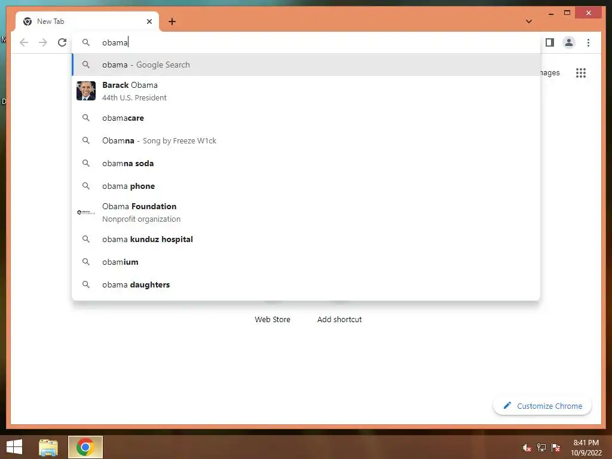Open the Action Center flag icon
Screen dimensions: 612x459
[556, 448]
